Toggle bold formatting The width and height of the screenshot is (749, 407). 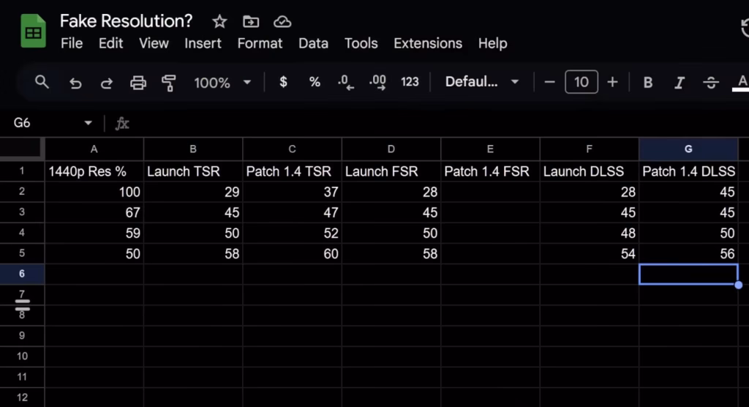coord(647,83)
